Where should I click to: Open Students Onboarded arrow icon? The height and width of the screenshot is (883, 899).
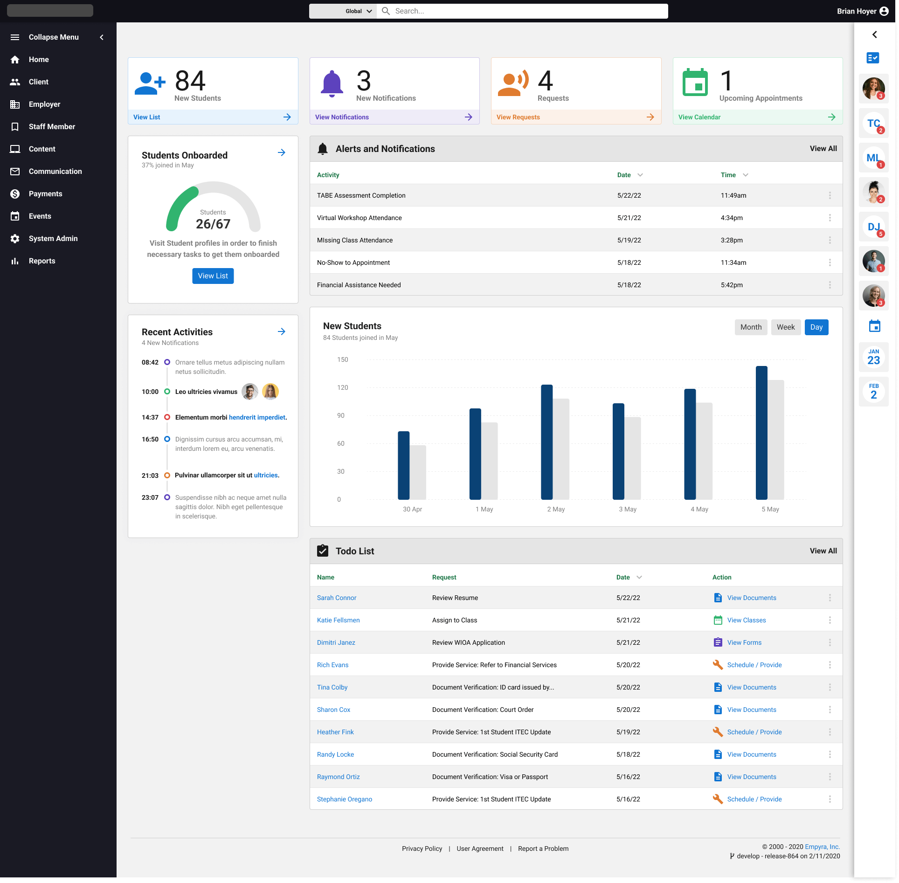click(x=282, y=152)
